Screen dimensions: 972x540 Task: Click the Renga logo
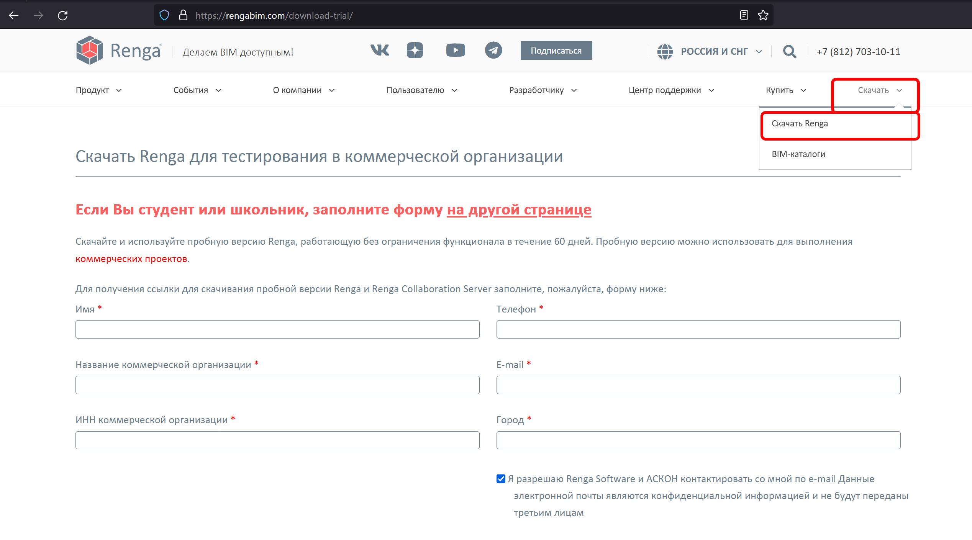pos(119,50)
